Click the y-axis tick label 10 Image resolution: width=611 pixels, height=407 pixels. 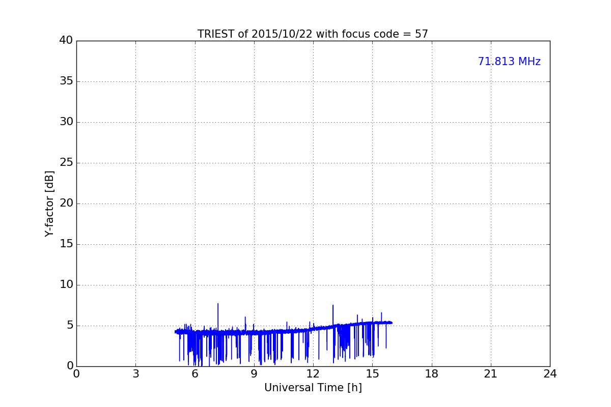pyautogui.click(x=66, y=285)
